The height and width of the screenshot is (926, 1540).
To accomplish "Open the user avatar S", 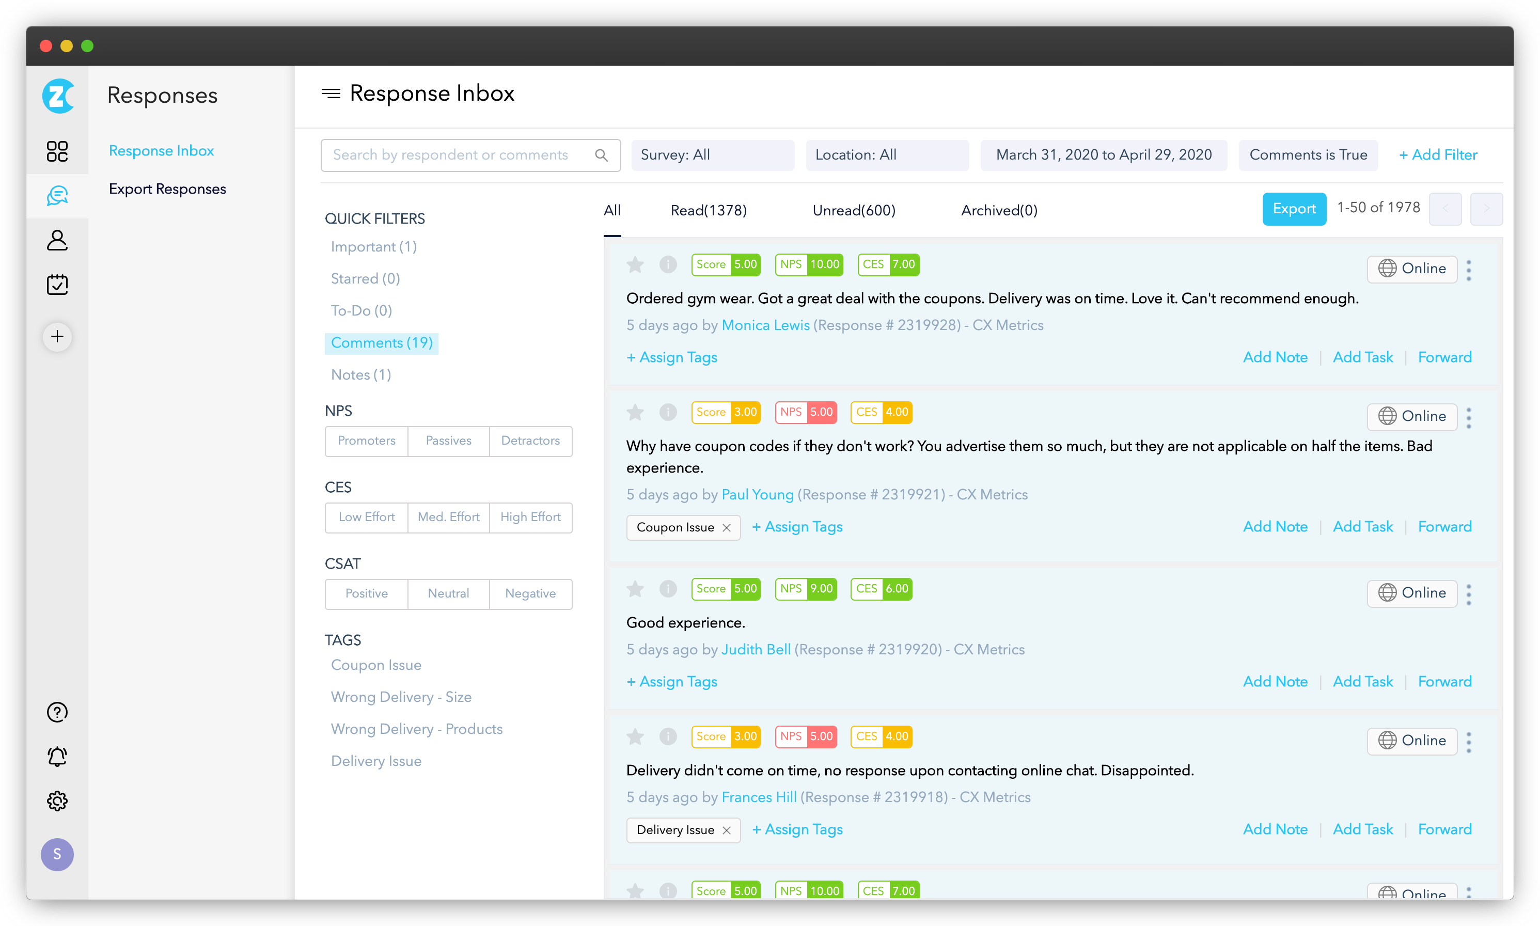I will point(57,854).
